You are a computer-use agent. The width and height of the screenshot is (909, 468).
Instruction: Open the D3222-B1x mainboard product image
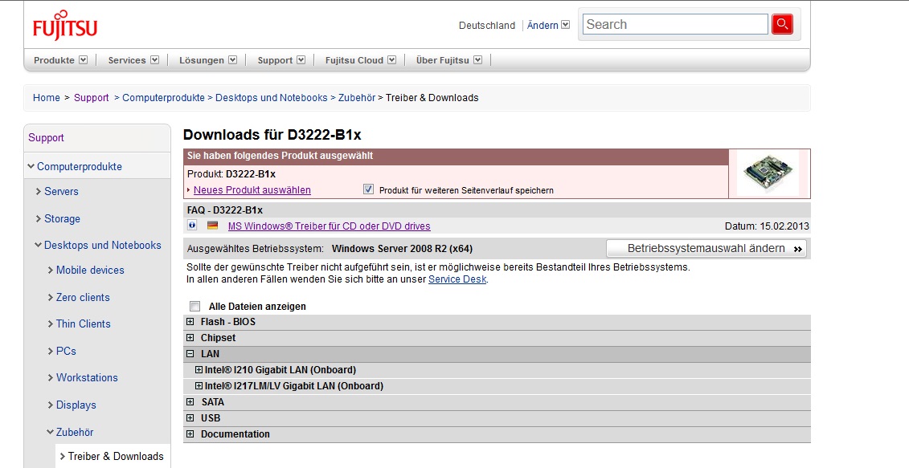[x=768, y=173]
